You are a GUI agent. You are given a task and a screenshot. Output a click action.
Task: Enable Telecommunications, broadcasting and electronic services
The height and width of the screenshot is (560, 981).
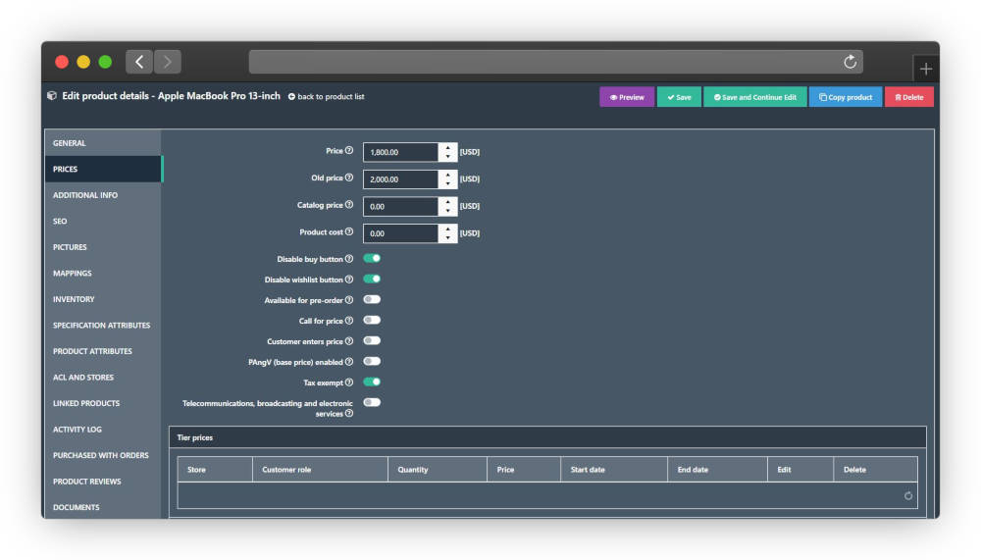pyautogui.click(x=372, y=402)
